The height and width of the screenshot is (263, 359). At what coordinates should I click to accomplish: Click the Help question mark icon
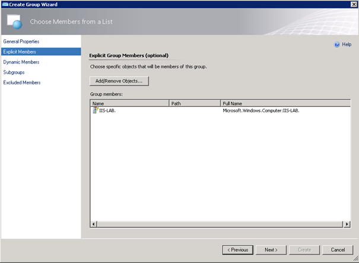(x=337, y=45)
